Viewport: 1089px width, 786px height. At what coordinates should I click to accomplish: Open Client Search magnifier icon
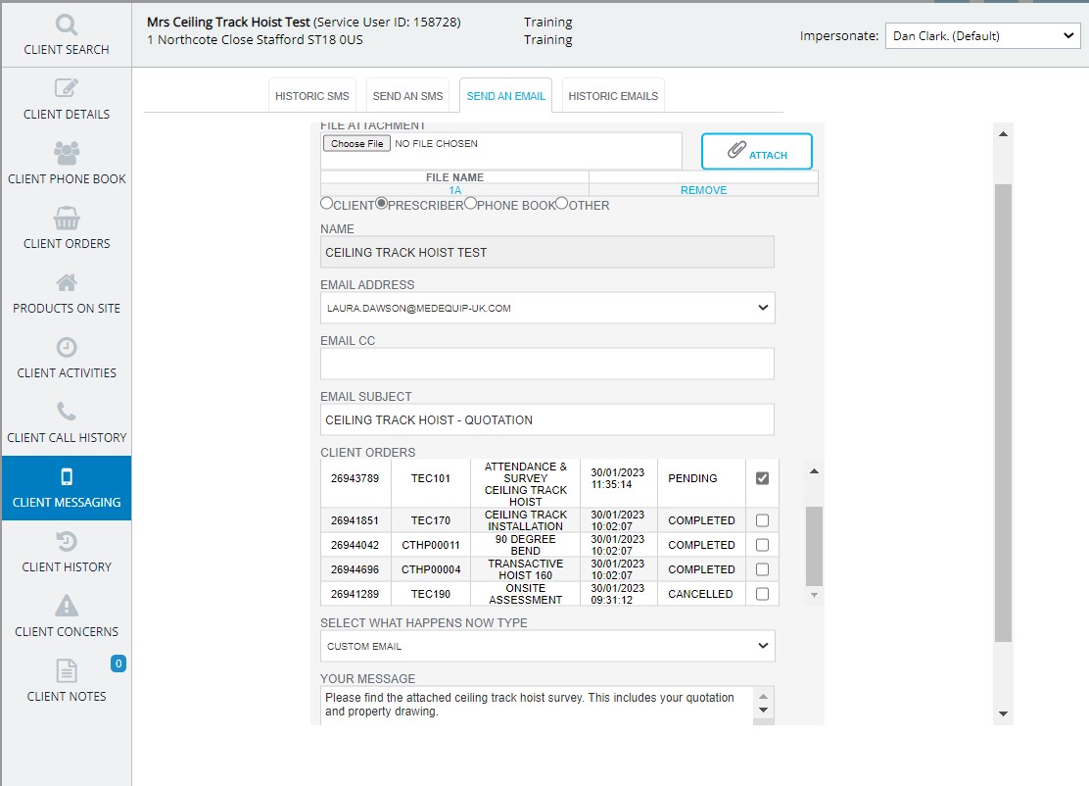pyautogui.click(x=67, y=25)
